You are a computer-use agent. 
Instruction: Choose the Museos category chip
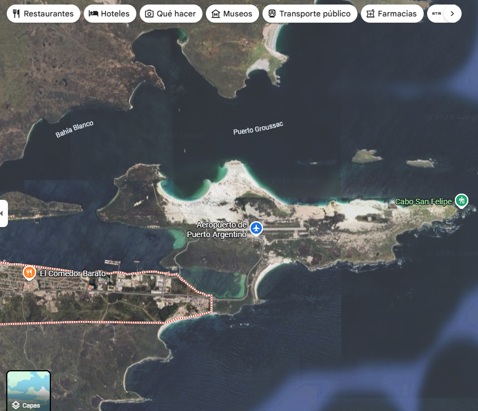point(232,14)
